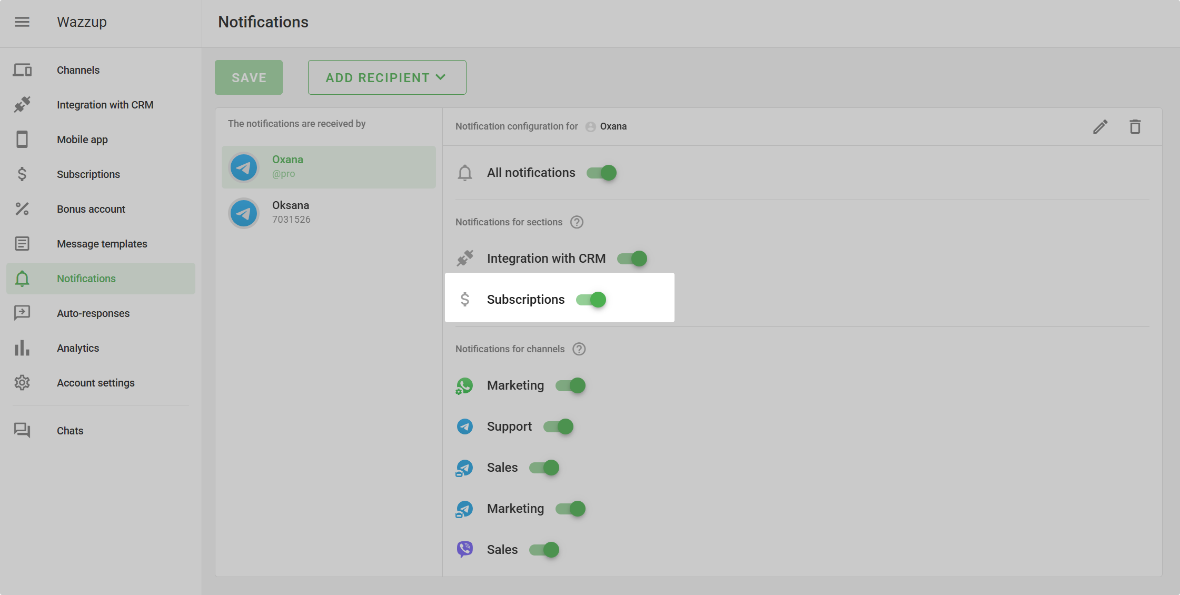
Task: Toggle Support channel notifications switch
Action: (x=559, y=427)
